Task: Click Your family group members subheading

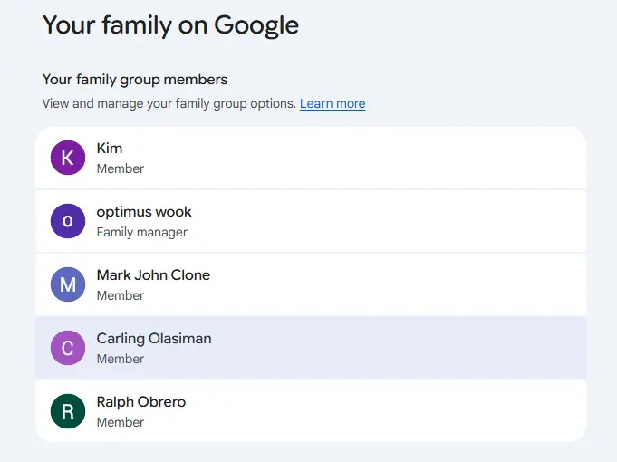Action: point(135,80)
